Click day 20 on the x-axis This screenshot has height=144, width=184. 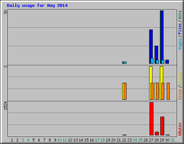point(113,140)
